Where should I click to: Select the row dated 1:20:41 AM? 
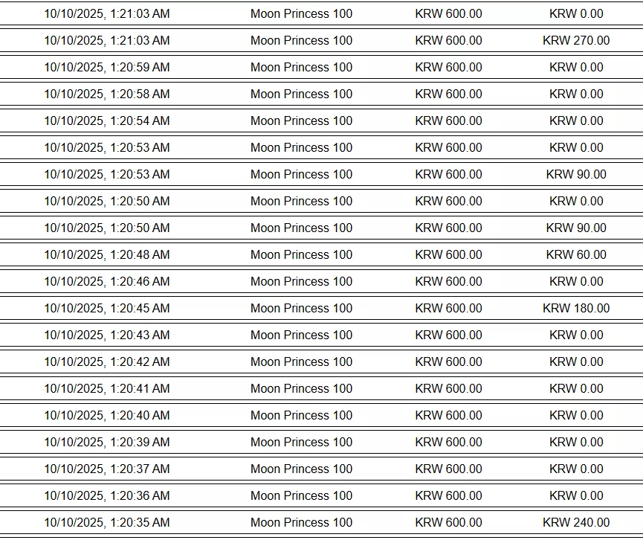pyautogui.click(x=321, y=388)
